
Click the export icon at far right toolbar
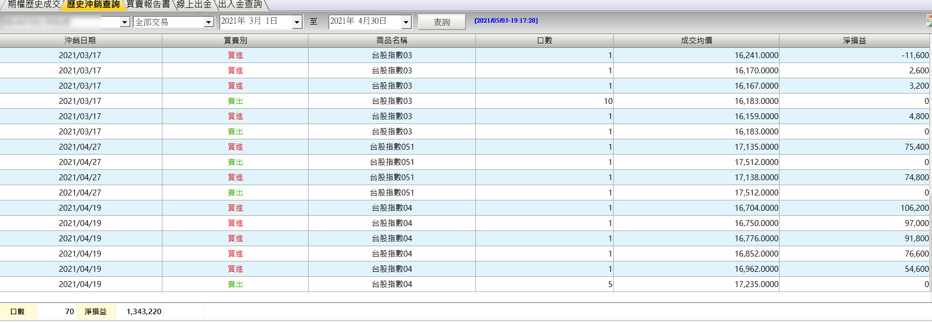pyautogui.click(x=929, y=21)
